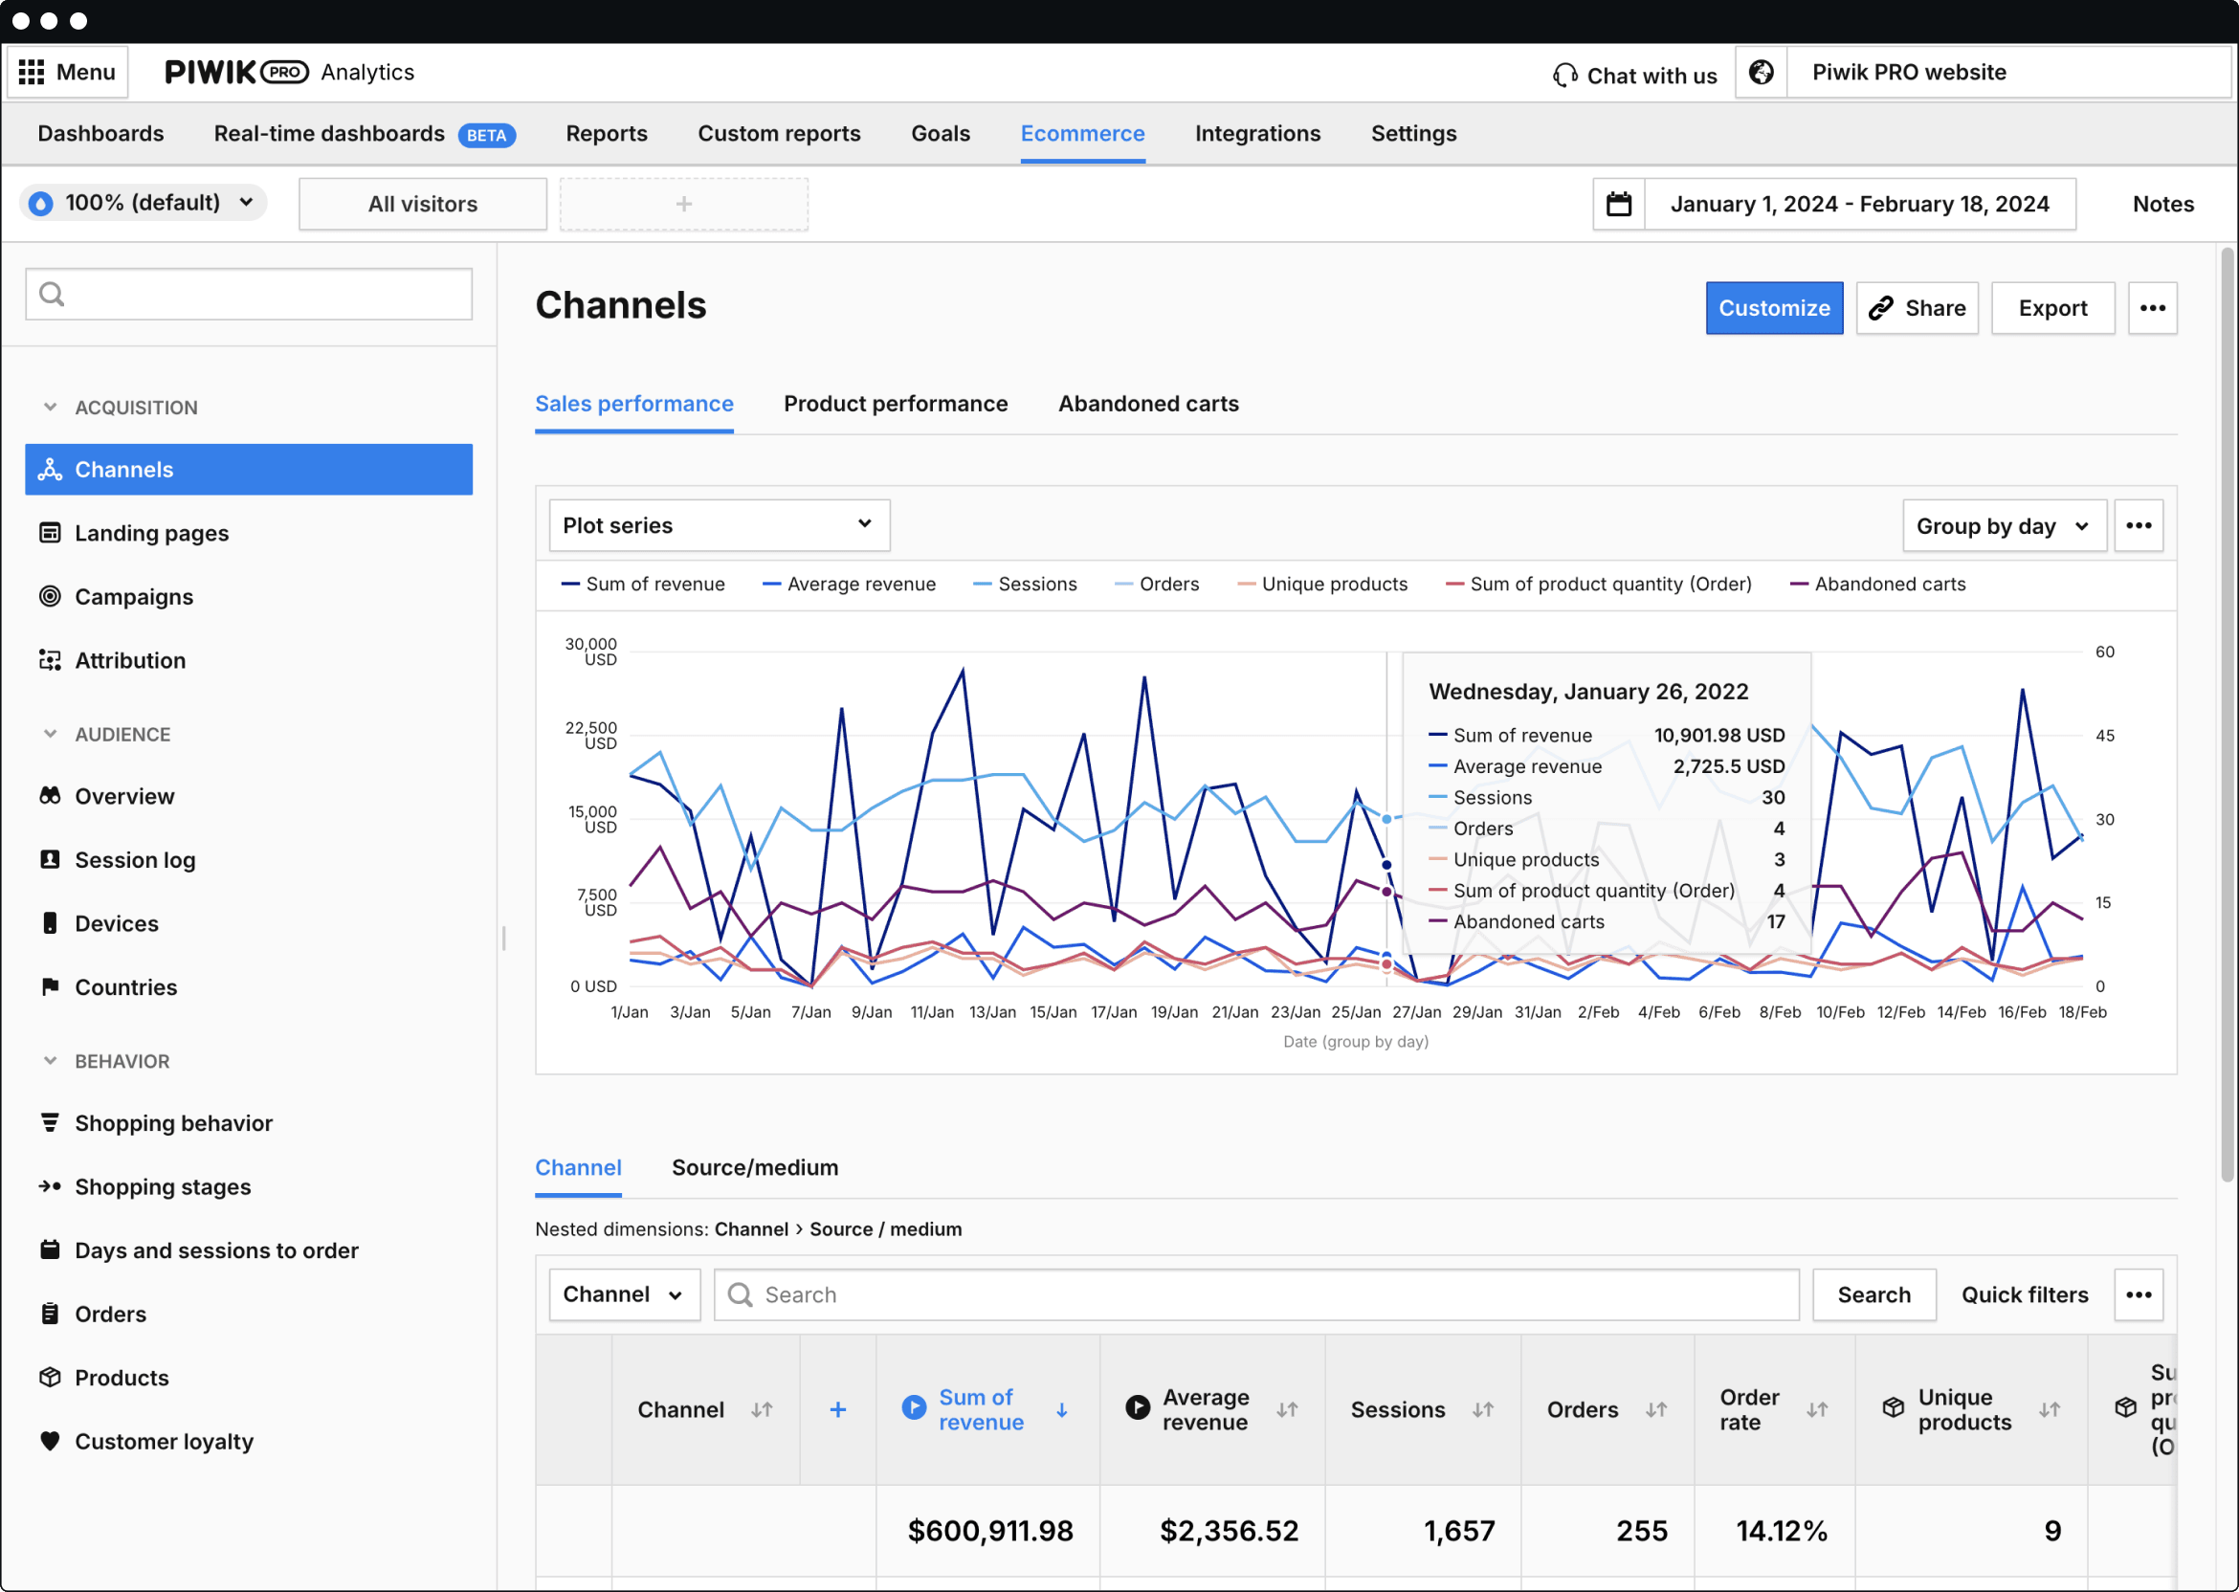Click the Shopping behavior funnel icon
The width and height of the screenshot is (2239, 1592).
point(50,1123)
